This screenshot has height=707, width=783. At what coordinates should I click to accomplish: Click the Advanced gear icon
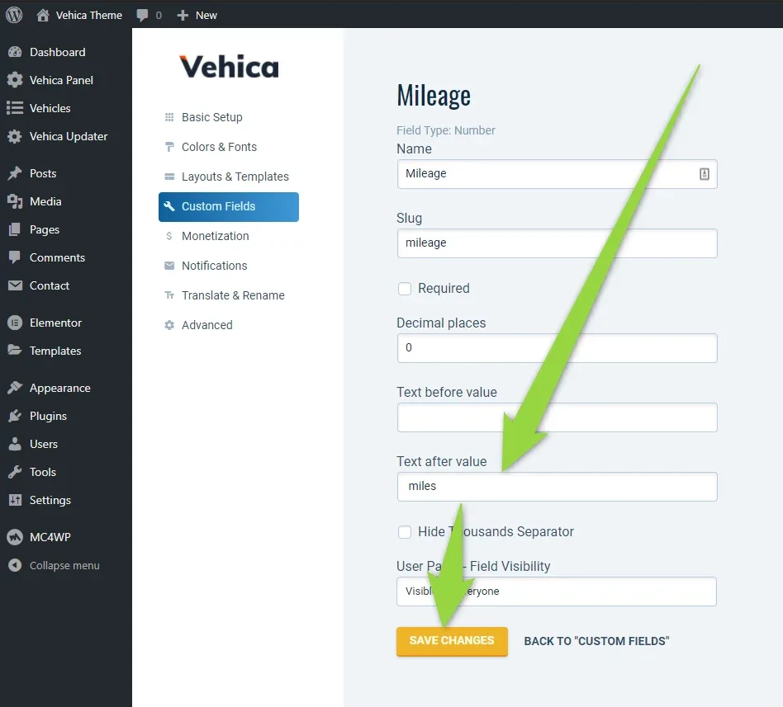point(169,325)
